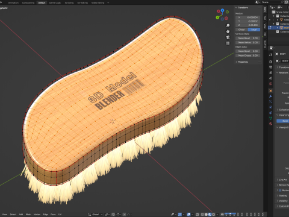Collapse the Transform panel in sidebar

click(243, 7)
